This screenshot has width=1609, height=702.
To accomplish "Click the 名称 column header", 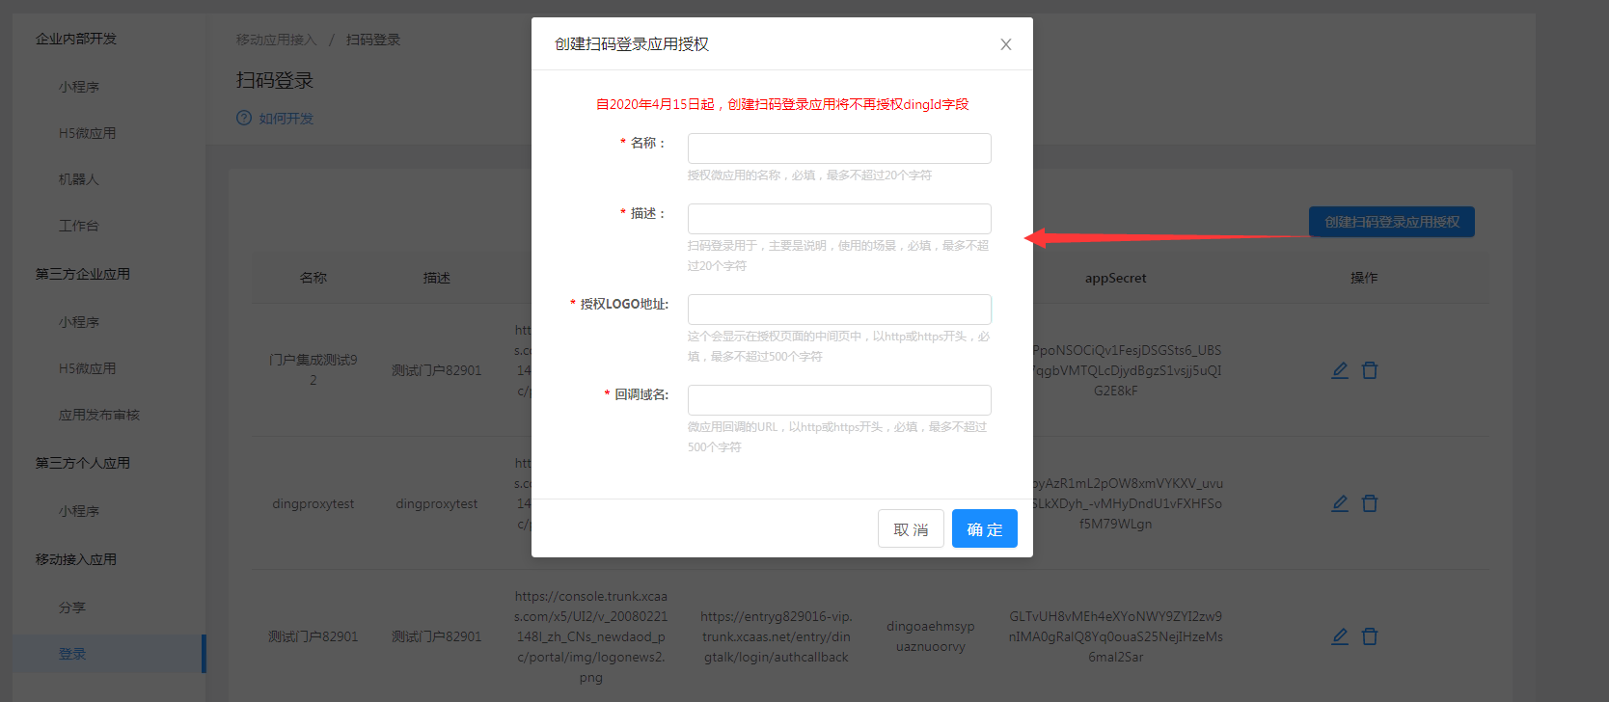I will [x=314, y=278].
